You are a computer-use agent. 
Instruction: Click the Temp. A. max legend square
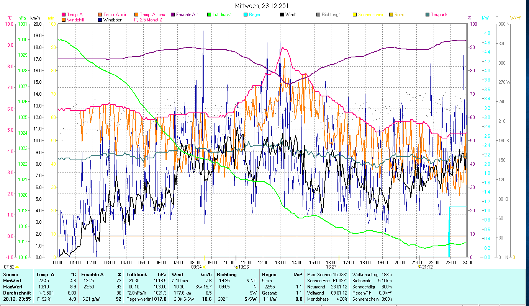(136, 15)
